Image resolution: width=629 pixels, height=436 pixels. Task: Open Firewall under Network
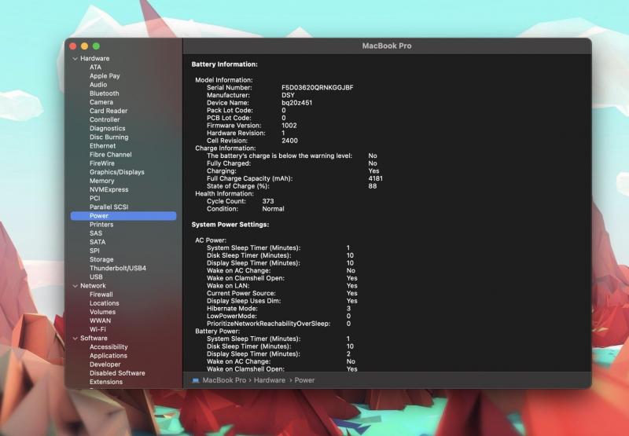[101, 295]
